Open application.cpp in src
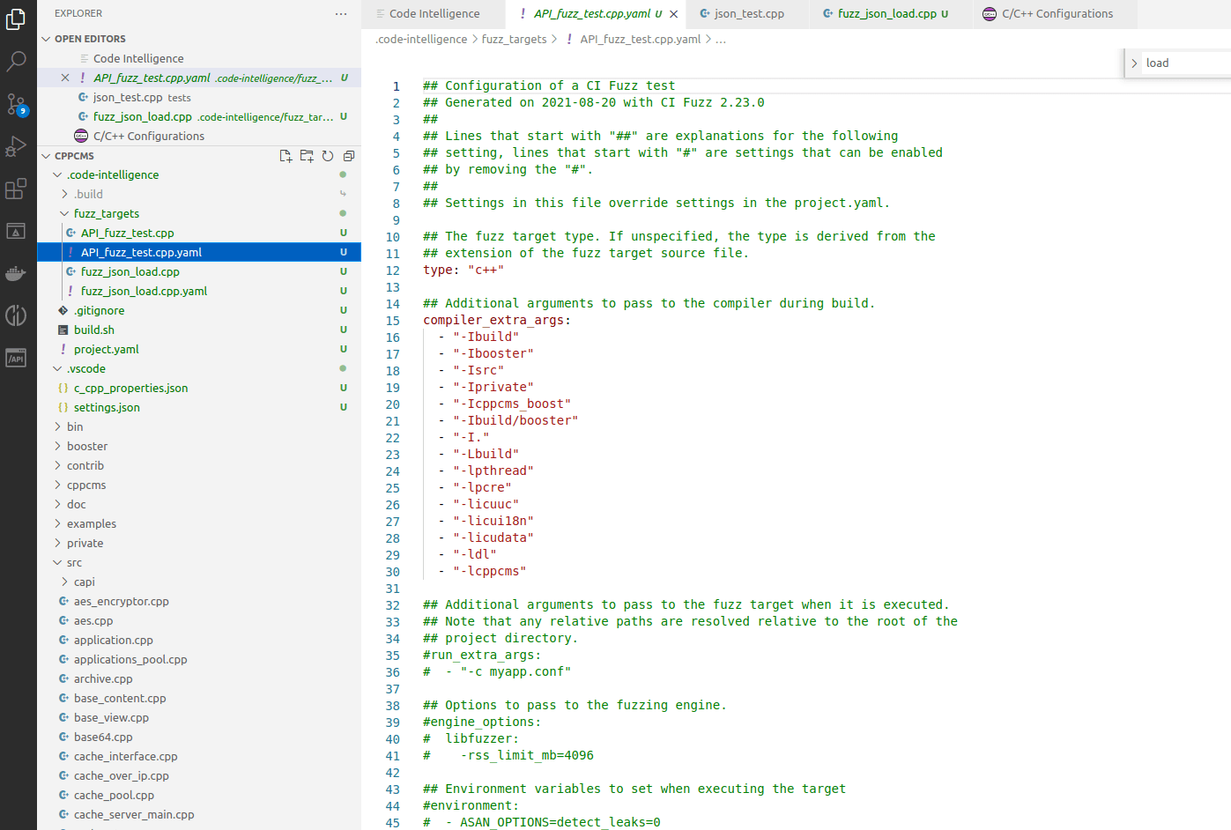The height and width of the screenshot is (830, 1231). tap(199, 641)
